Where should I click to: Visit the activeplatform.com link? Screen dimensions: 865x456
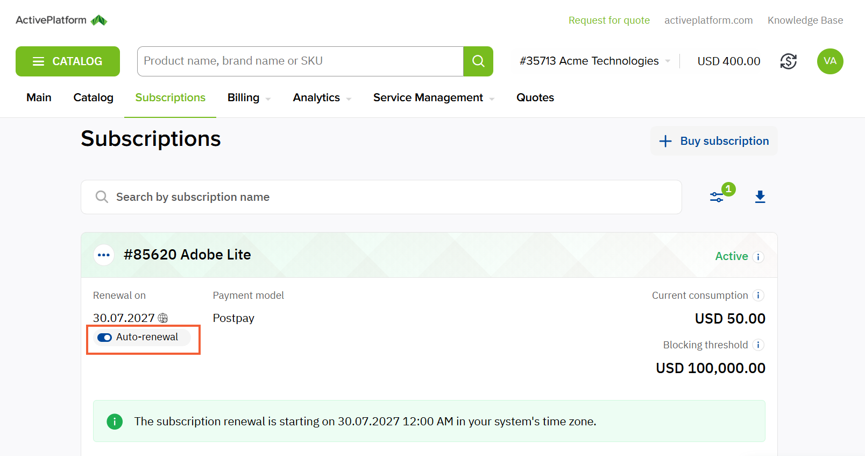click(708, 20)
